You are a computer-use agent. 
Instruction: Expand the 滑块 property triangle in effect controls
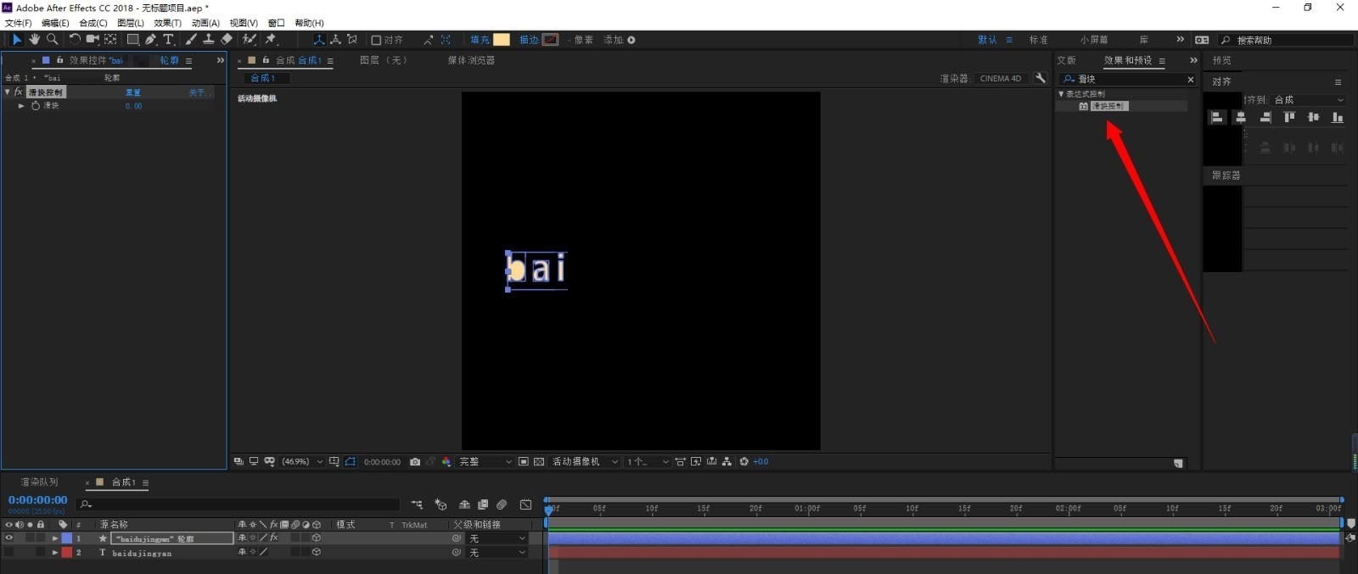pos(21,106)
